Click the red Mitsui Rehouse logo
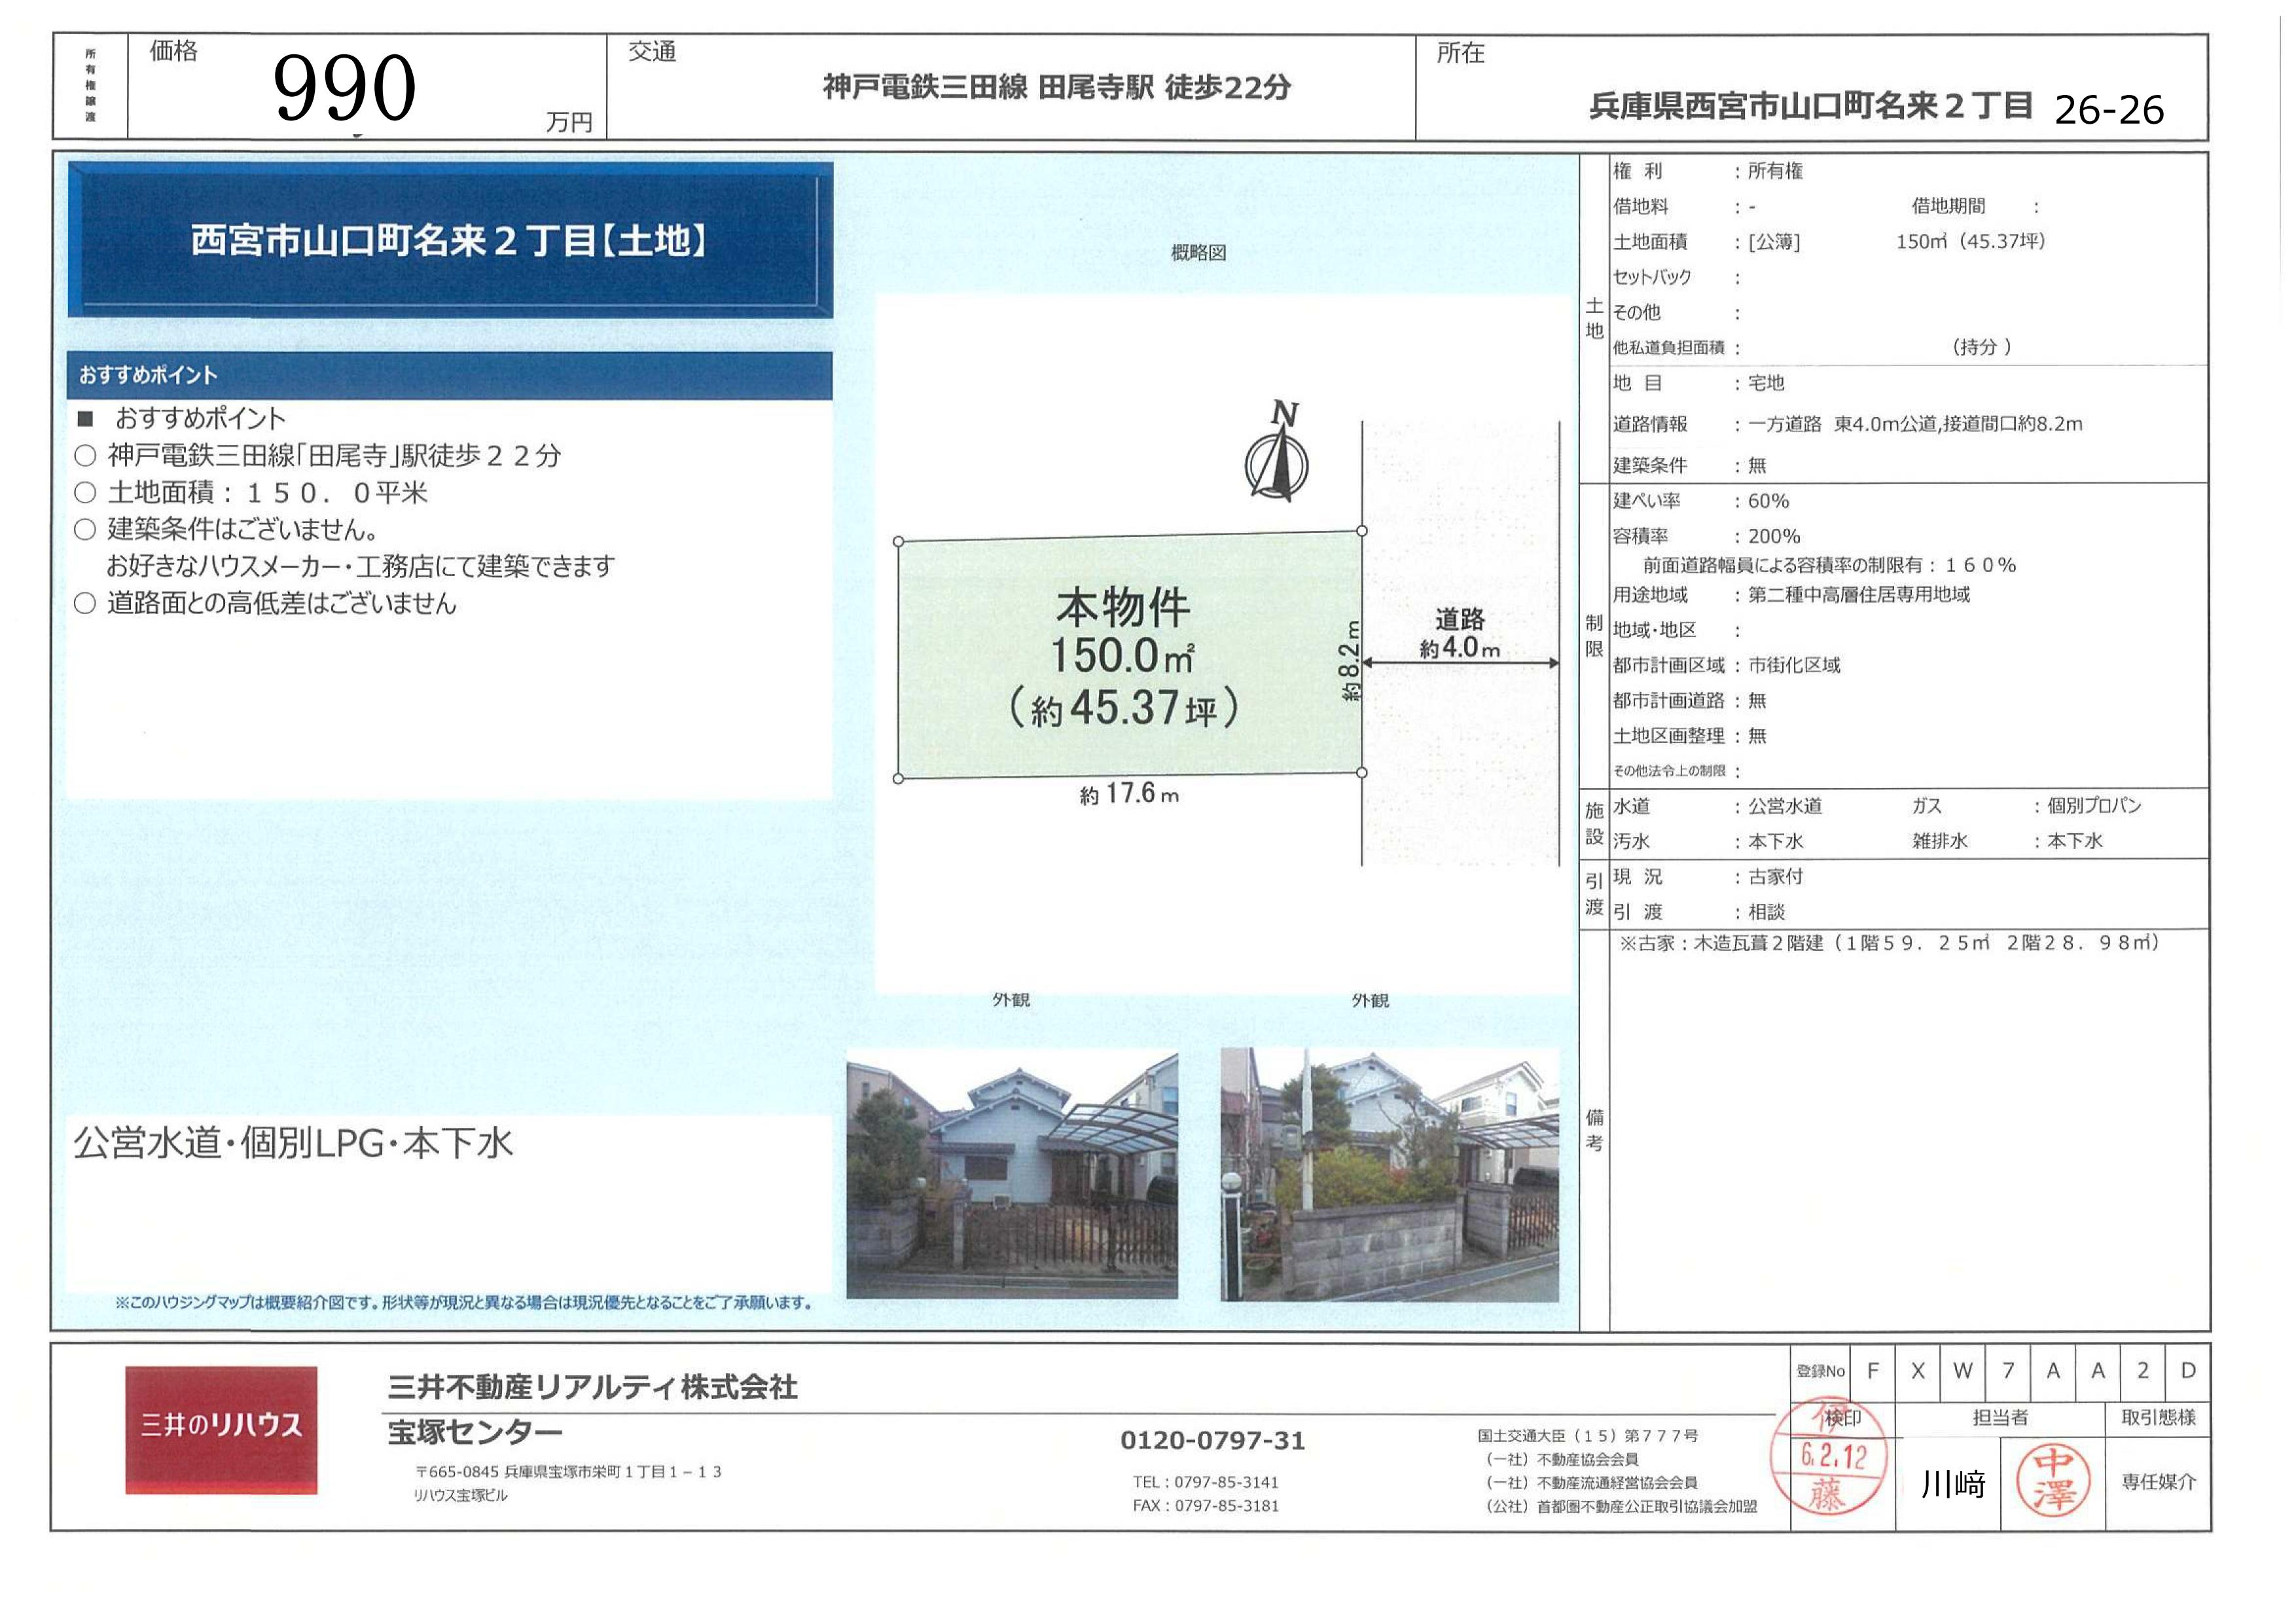The height and width of the screenshot is (1624, 2296). coord(221,1429)
